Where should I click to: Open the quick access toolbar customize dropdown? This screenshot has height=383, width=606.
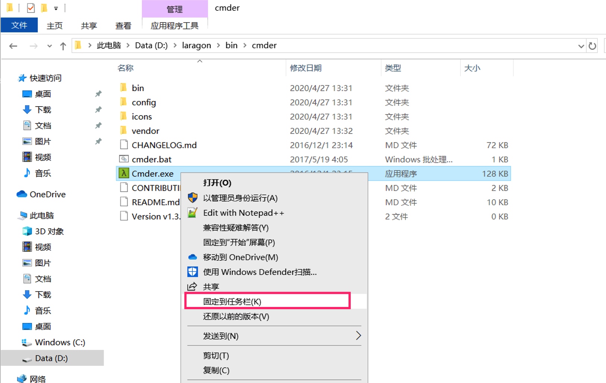[56, 8]
